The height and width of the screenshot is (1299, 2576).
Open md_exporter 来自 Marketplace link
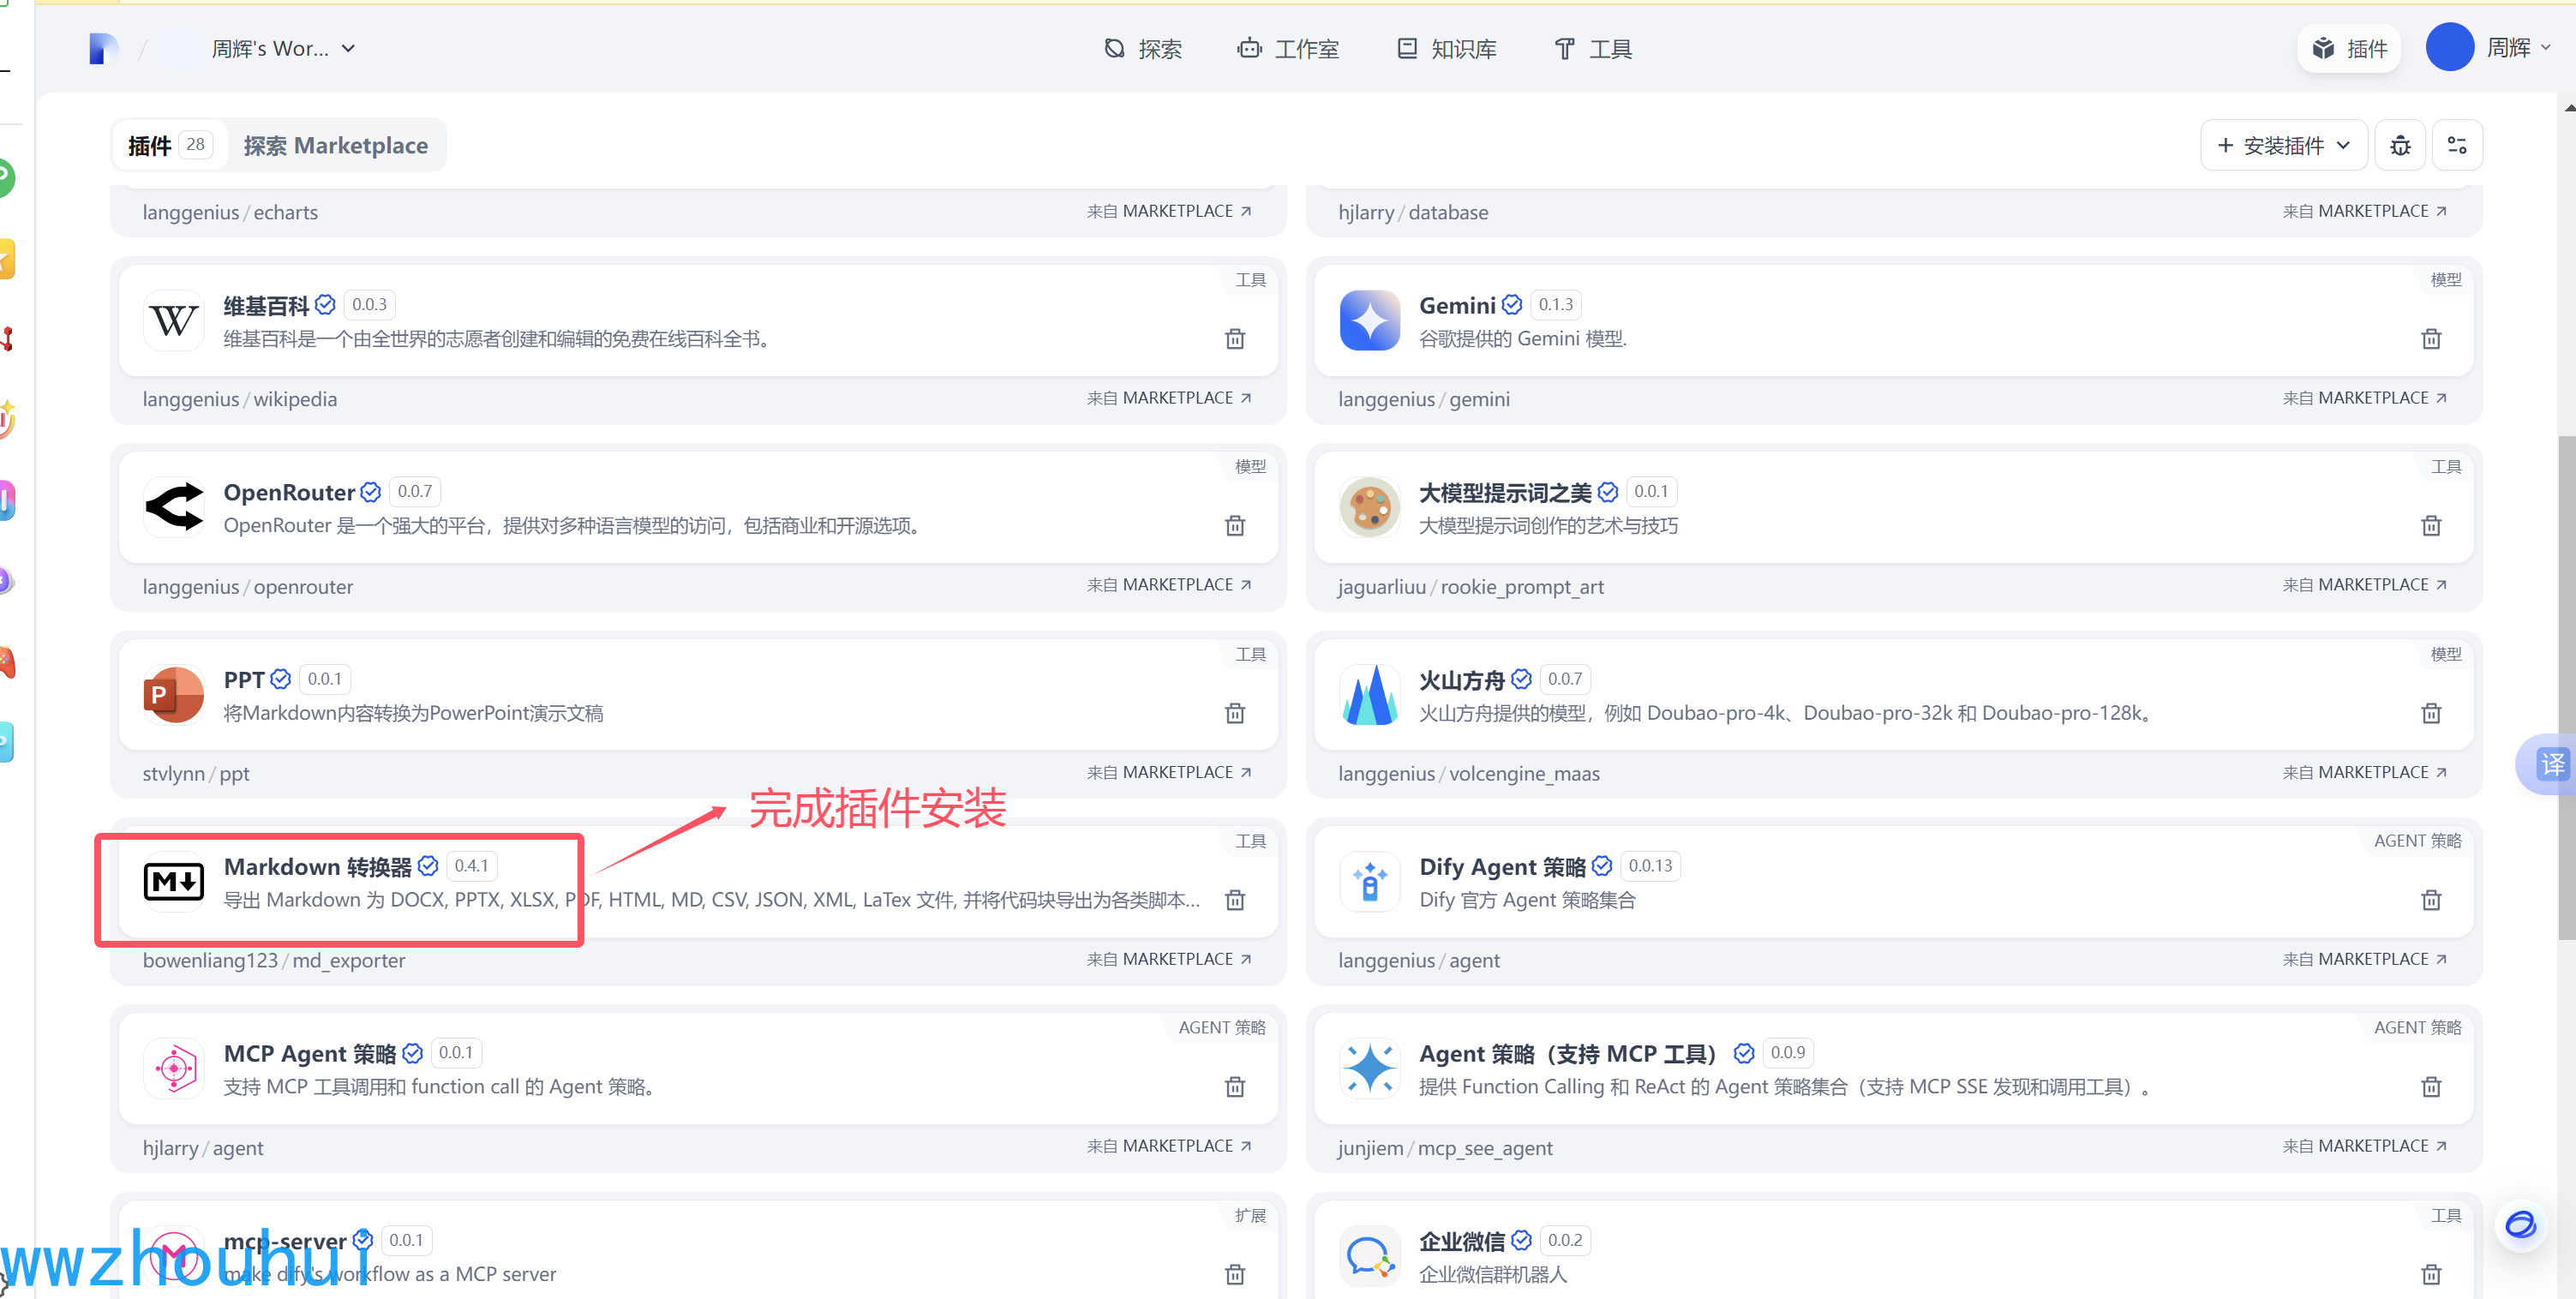(1169, 959)
